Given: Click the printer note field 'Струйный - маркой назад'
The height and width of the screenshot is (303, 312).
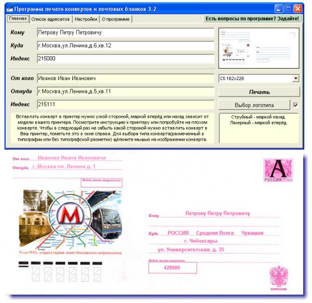Looking at the screenshot, I should tap(259, 128).
